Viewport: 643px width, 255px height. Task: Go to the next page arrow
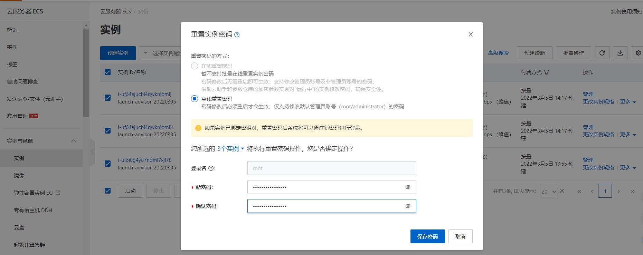618,191
